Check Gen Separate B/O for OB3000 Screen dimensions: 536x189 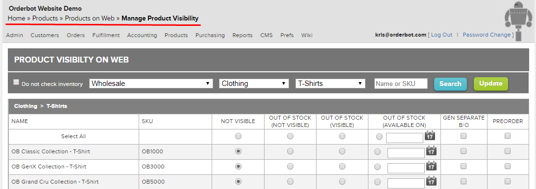pos(463,166)
